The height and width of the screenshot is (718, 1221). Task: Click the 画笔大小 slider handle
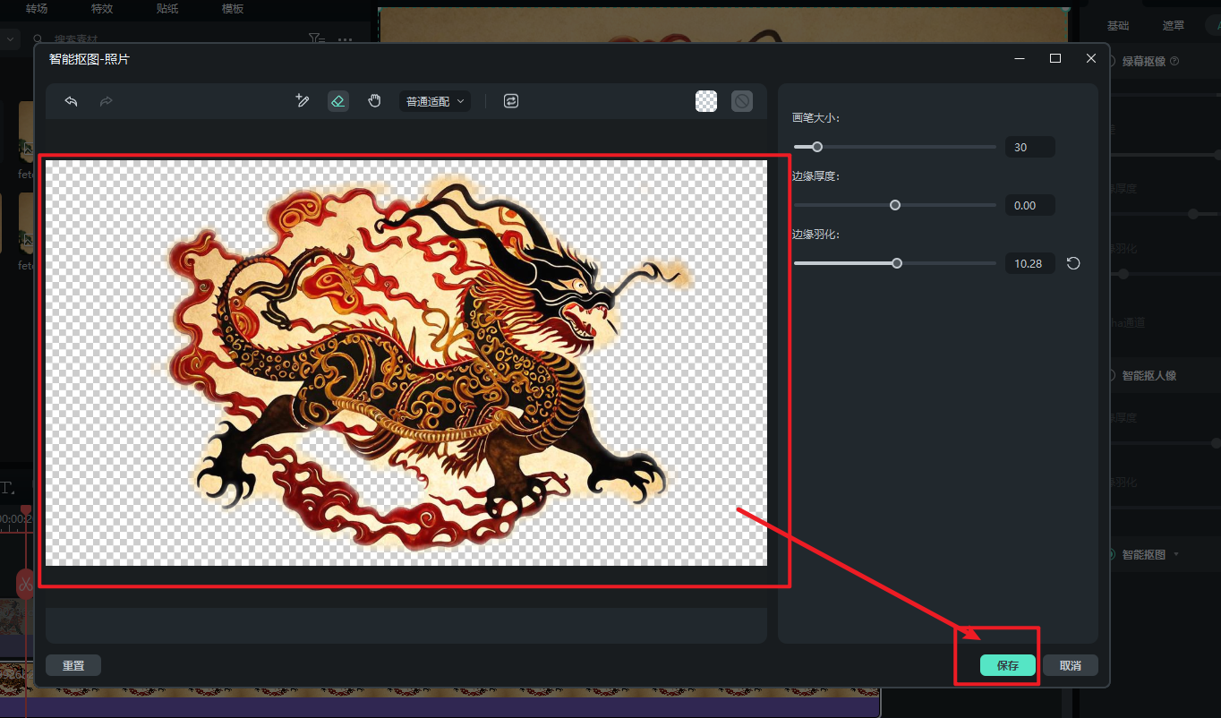point(816,147)
